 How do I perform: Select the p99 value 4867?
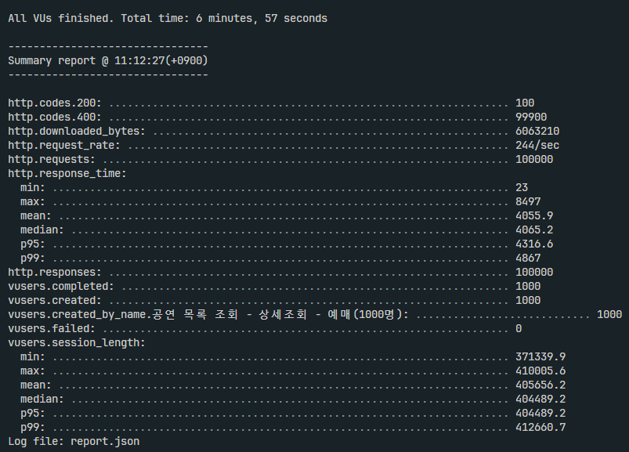tap(528, 258)
